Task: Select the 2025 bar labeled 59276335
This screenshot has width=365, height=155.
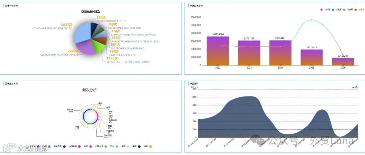Action: (312, 57)
